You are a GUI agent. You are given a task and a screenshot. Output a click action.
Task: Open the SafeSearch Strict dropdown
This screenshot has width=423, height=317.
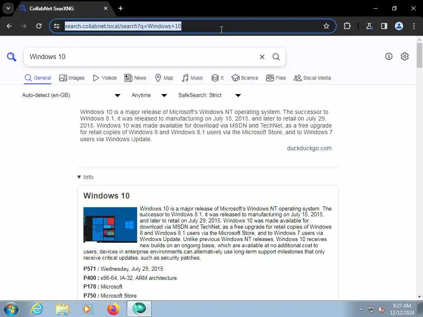209,95
